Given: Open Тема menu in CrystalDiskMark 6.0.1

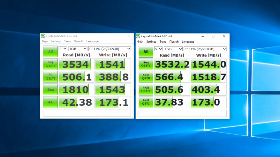Looking at the screenshot, I should [x=163, y=42].
